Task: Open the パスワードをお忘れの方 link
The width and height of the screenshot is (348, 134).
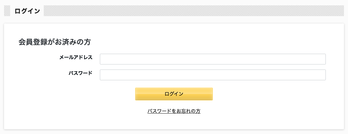Action: pos(174,111)
